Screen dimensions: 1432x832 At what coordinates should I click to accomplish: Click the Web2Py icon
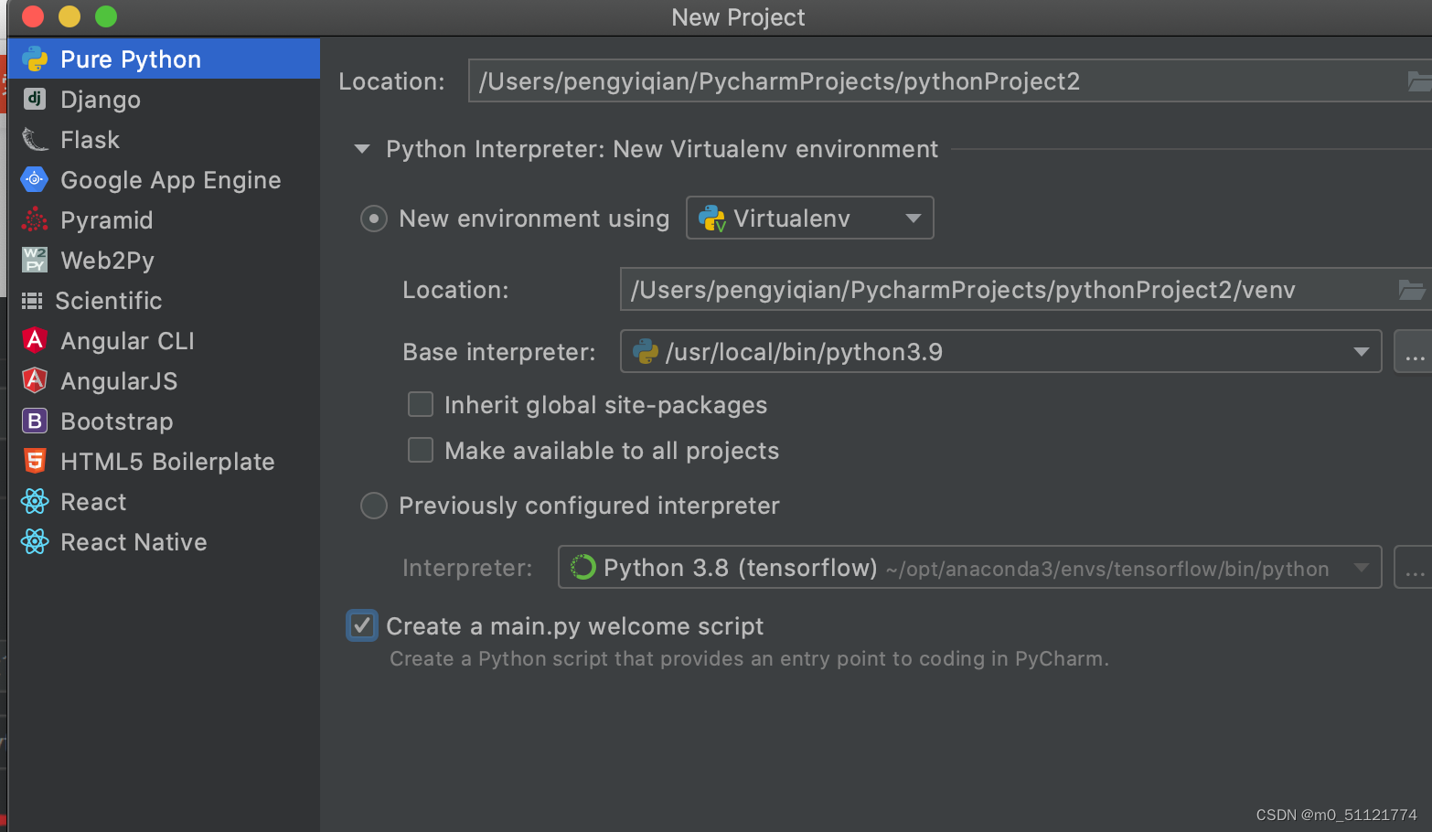tap(35, 260)
